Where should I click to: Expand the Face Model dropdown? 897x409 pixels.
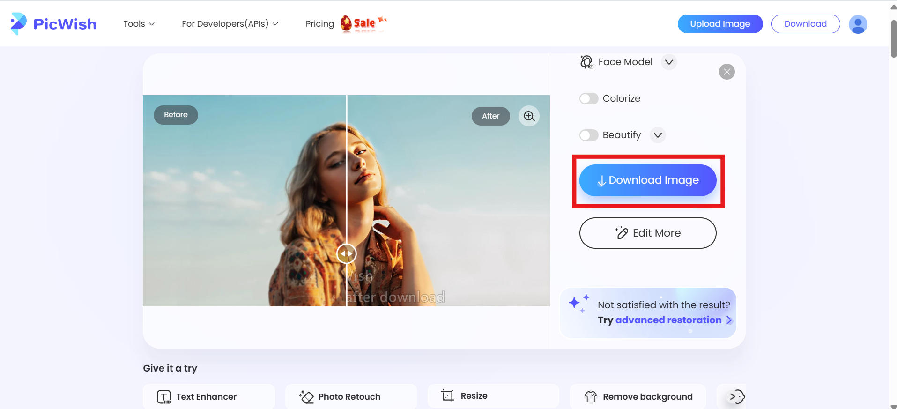(x=669, y=62)
